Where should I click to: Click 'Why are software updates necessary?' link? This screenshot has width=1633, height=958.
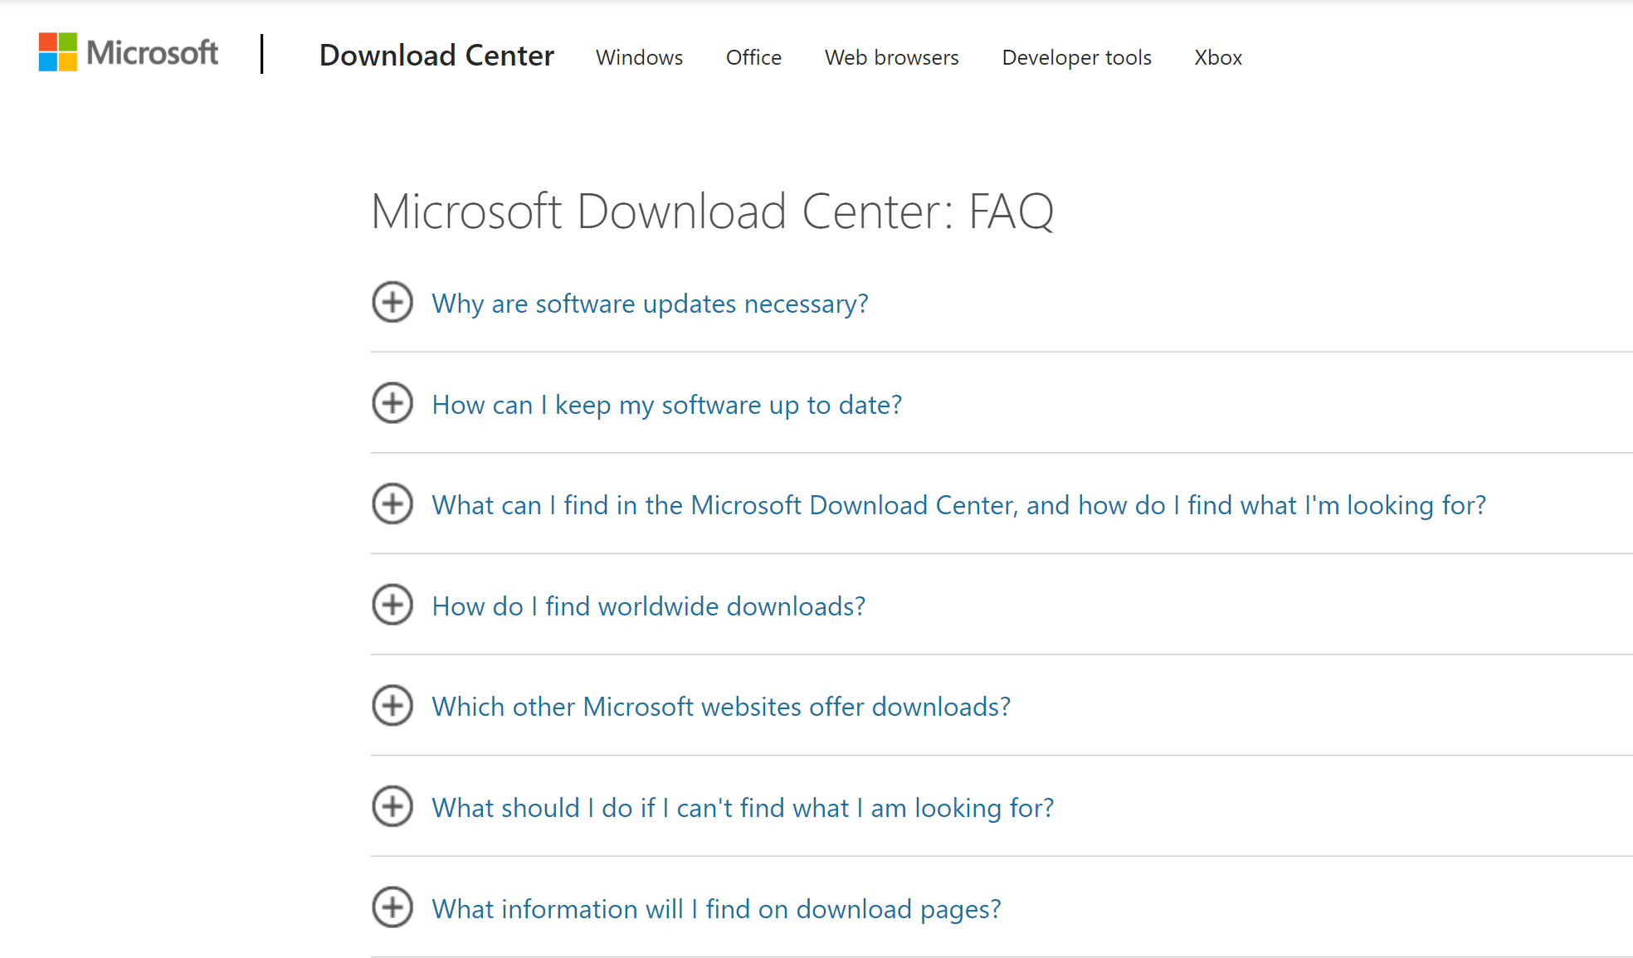coord(650,304)
